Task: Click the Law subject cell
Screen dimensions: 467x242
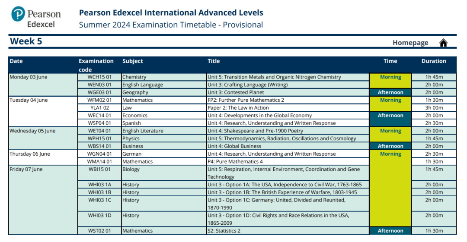Action: [163, 108]
